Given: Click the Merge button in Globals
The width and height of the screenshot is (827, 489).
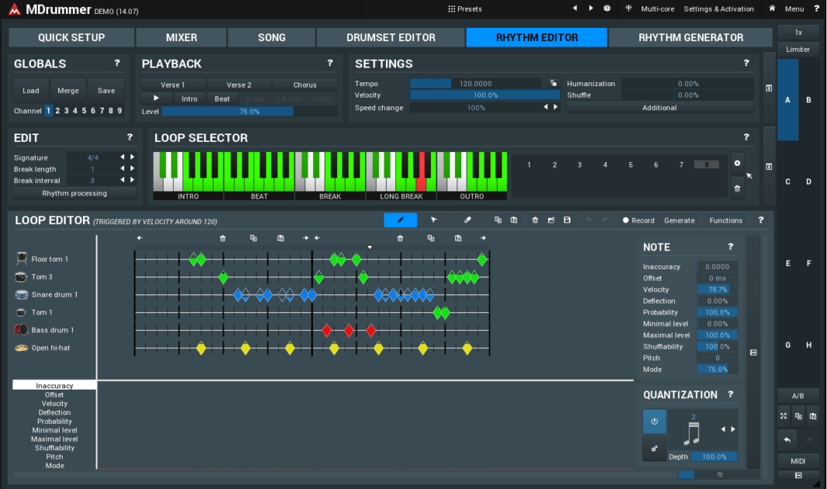Looking at the screenshot, I should click(68, 91).
